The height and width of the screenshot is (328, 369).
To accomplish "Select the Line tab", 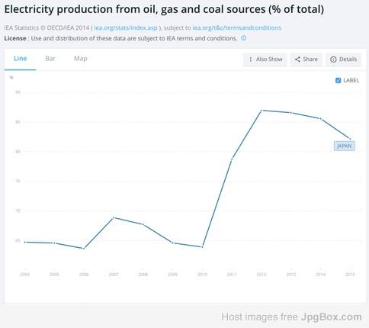I will click(20, 59).
